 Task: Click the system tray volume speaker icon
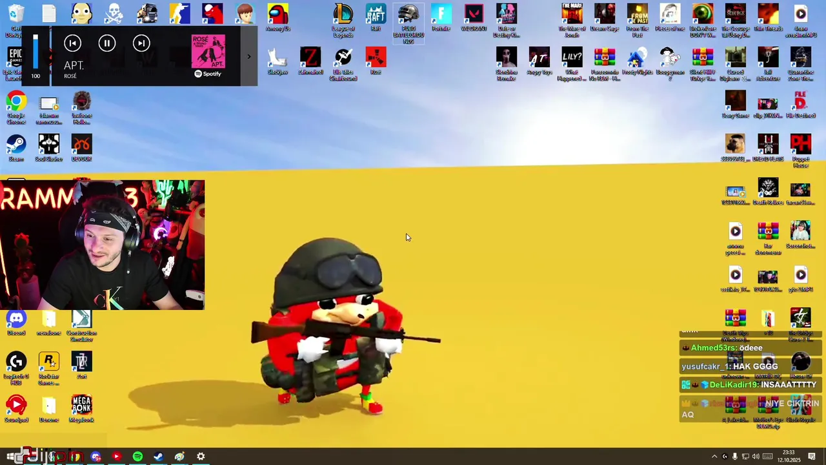(756, 457)
